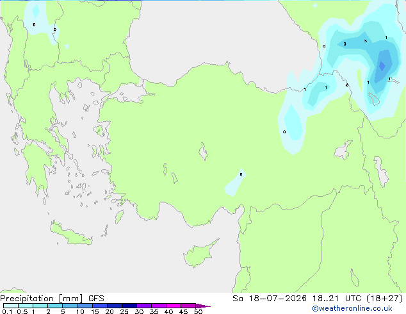Select legend scale value '25'
The width and height of the screenshot is (406, 314).
click(x=124, y=311)
